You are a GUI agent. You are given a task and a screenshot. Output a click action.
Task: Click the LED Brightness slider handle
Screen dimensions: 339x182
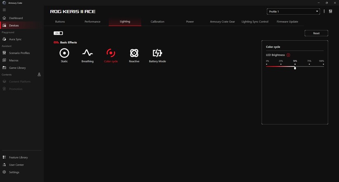(x=295, y=68)
